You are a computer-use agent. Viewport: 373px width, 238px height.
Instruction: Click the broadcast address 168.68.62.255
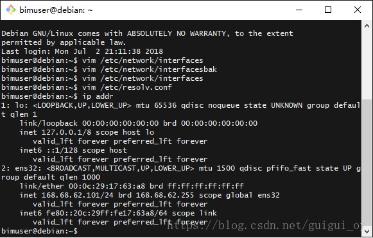[x=165, y=195]
